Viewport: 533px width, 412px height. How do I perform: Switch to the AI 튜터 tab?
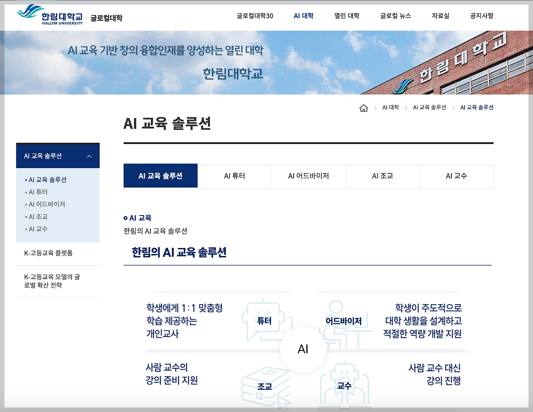coord(234,176)
